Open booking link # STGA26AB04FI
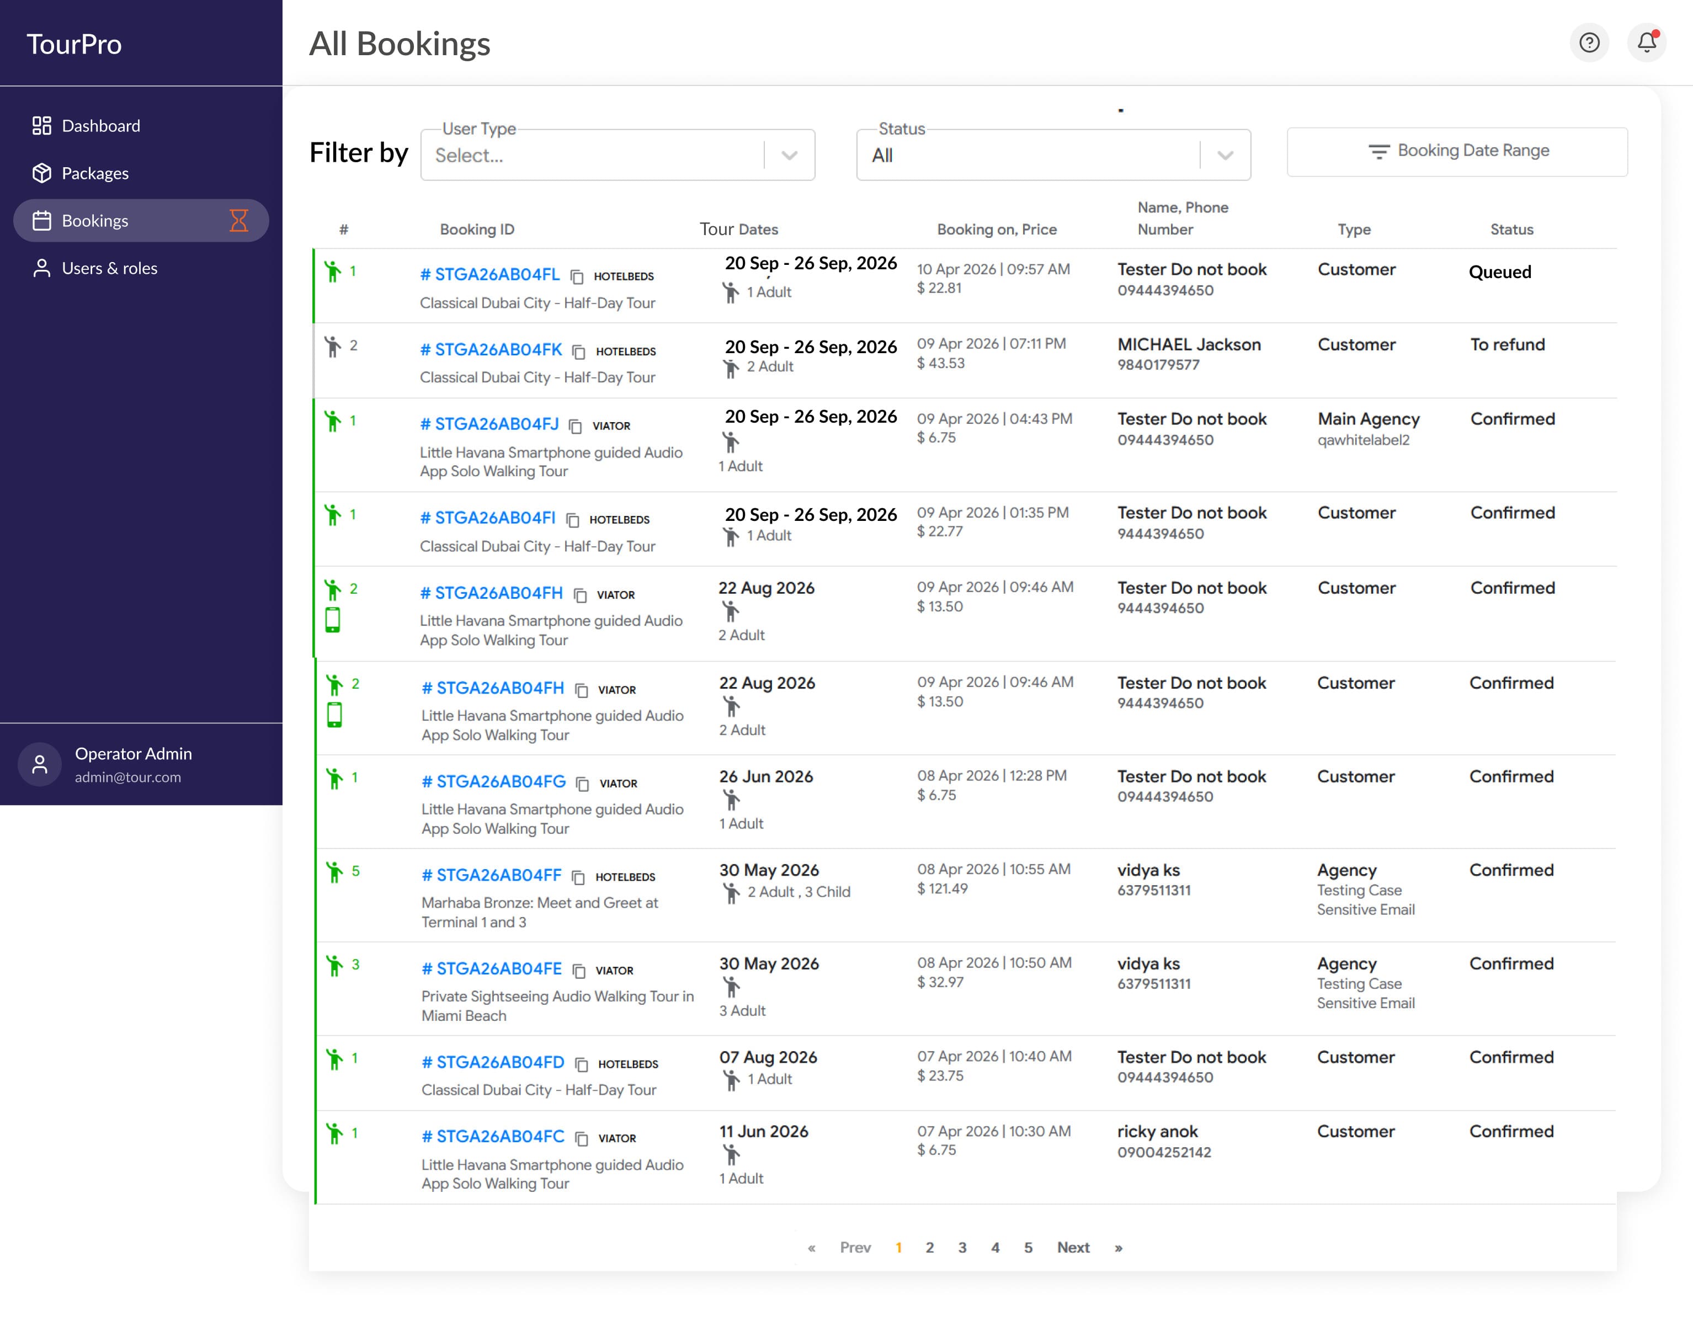 [488, 518]
